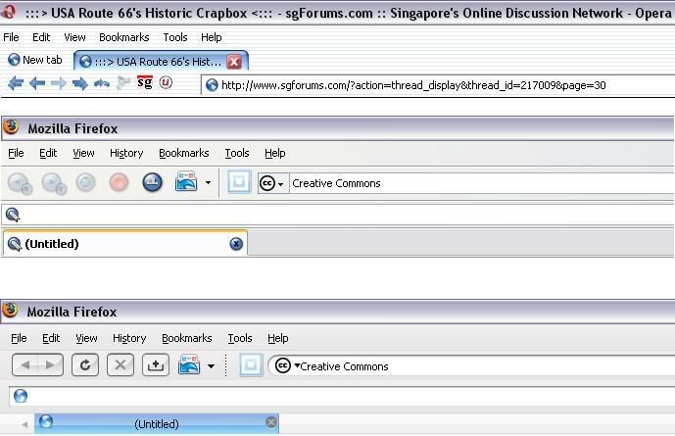Click Forward arrow in lower Firefox
The width and height of the screenshot is (675, 436).
coord(50,365)
